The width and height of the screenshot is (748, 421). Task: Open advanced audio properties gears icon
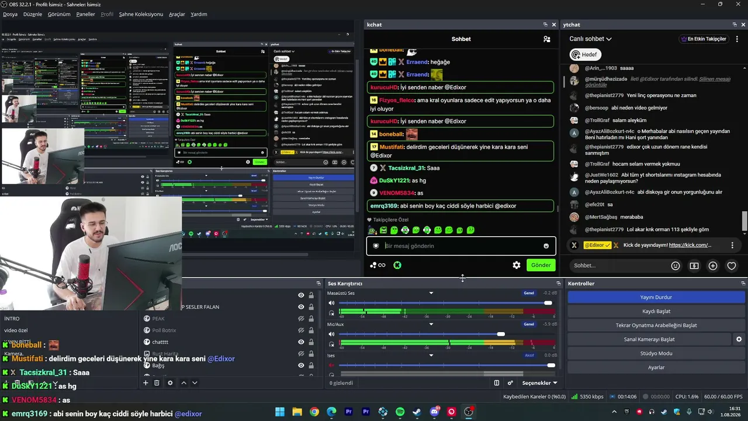click(x=510, y=383)
